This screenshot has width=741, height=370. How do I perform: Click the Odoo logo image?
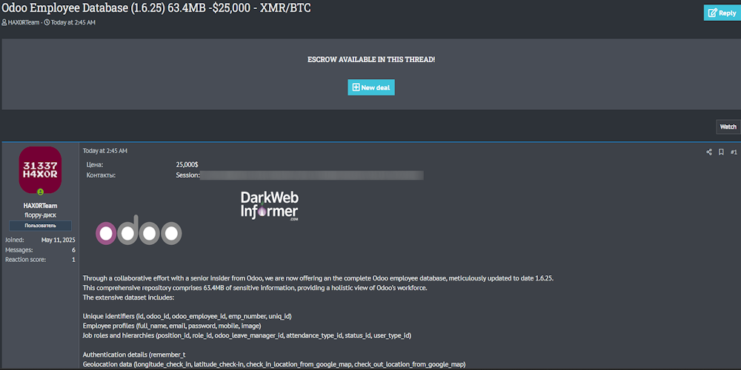138,231
